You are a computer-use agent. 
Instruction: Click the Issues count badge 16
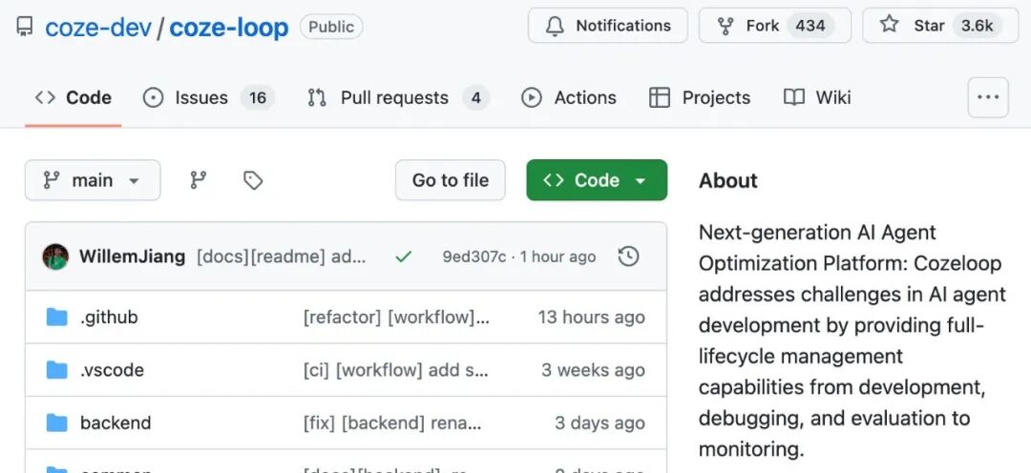pyautogui.click(x=257, y=98)
